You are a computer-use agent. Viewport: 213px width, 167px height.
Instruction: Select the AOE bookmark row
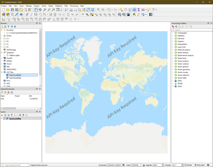pyautogui.click(x=21, y=99)
